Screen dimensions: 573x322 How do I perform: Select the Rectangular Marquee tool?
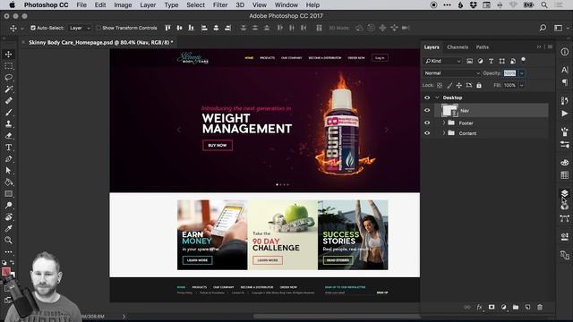pos(8,66)
